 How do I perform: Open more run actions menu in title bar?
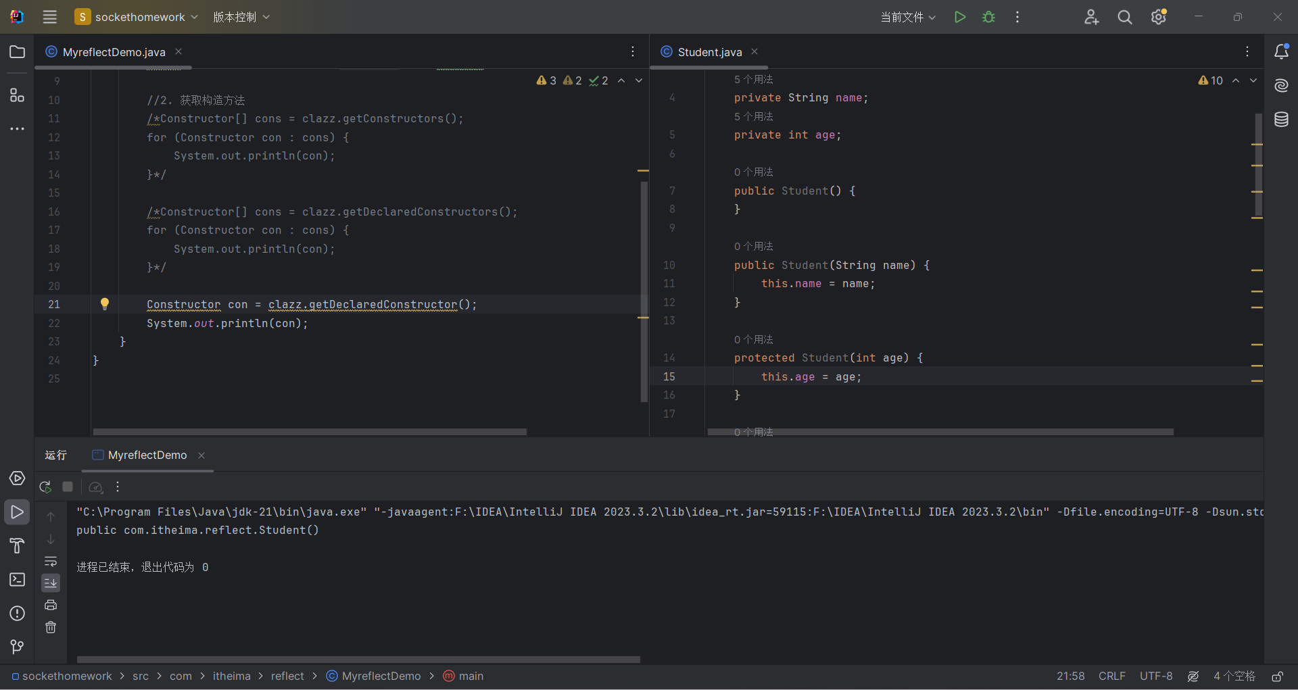click(1017, 17)
